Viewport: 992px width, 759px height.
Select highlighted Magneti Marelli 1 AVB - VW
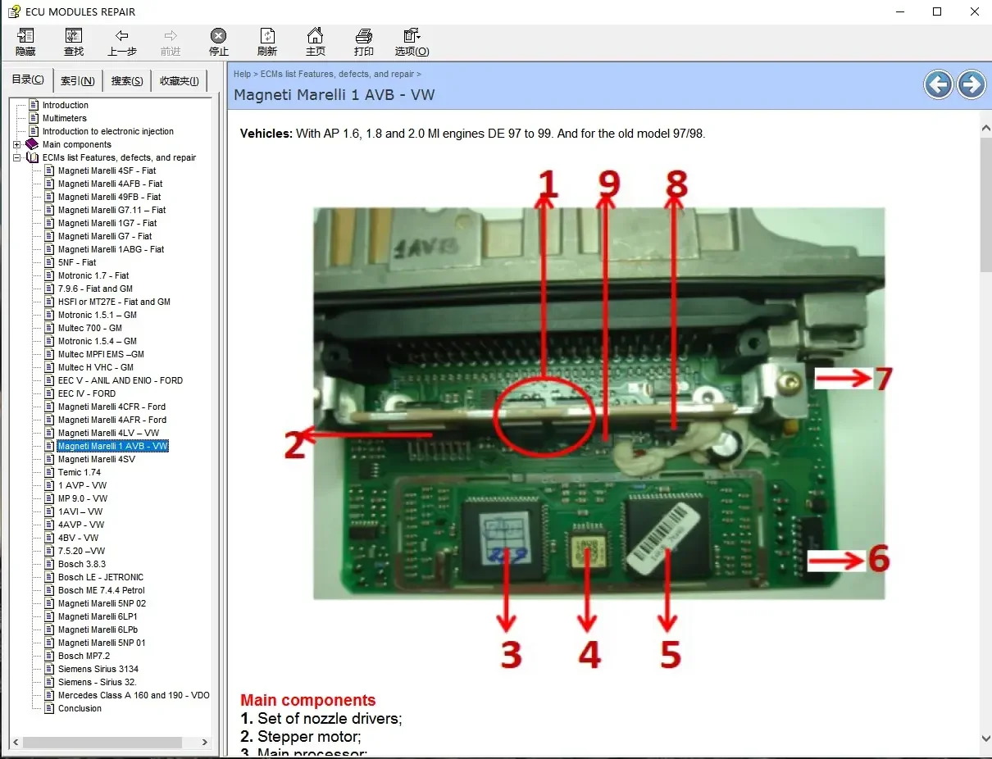[x=113, y=446]
